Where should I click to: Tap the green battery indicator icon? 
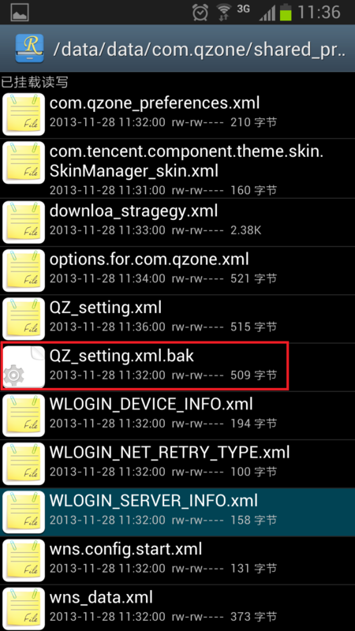(x=286, y=13)
